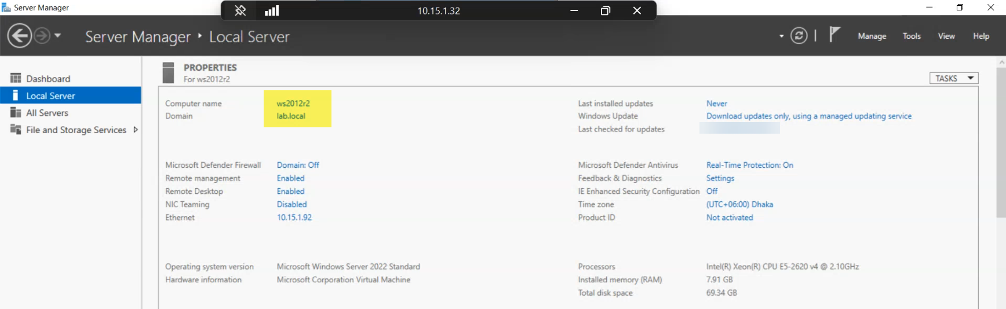
Task: Open the TASKS dropdown
Action: tap(954, 78)
